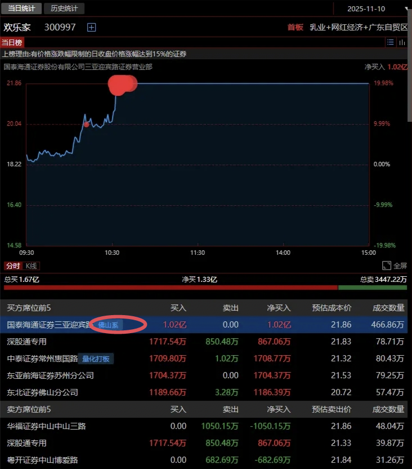The width and height of the screenshot is (412, 469).
Task: Select row 中泰证券常州惠国路
Action: (x=204, y=359)
